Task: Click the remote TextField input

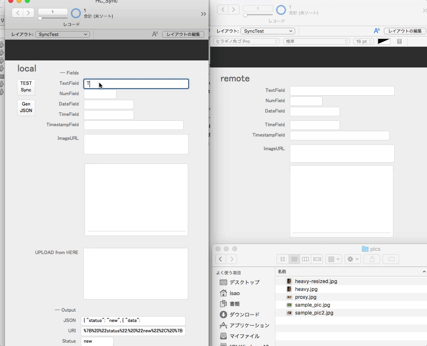Action: click(342, 91)
